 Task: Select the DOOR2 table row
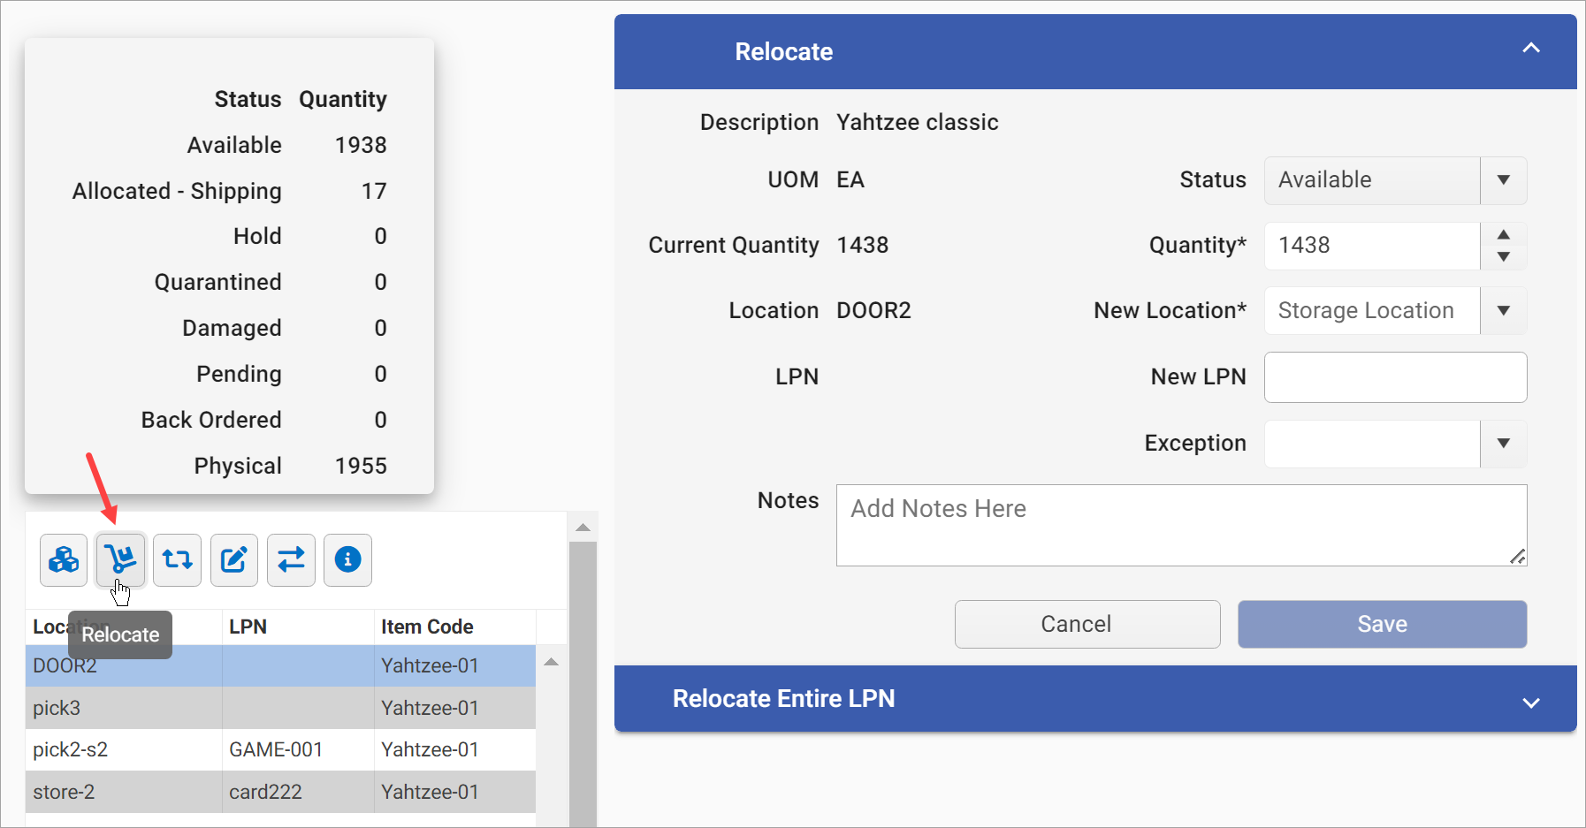tap(265, 665)
